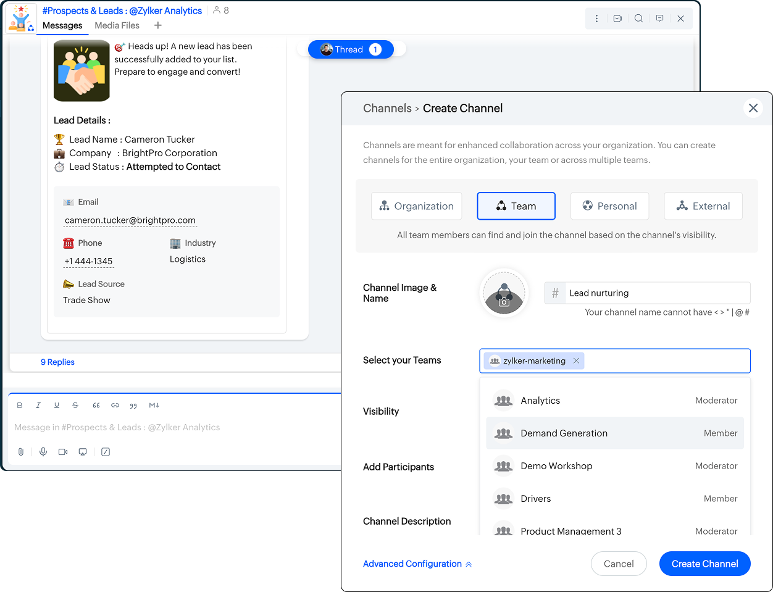This screenshot has width=773, height=592.
Task: Upload channel image via camera icon
Action: click(504, 302)
